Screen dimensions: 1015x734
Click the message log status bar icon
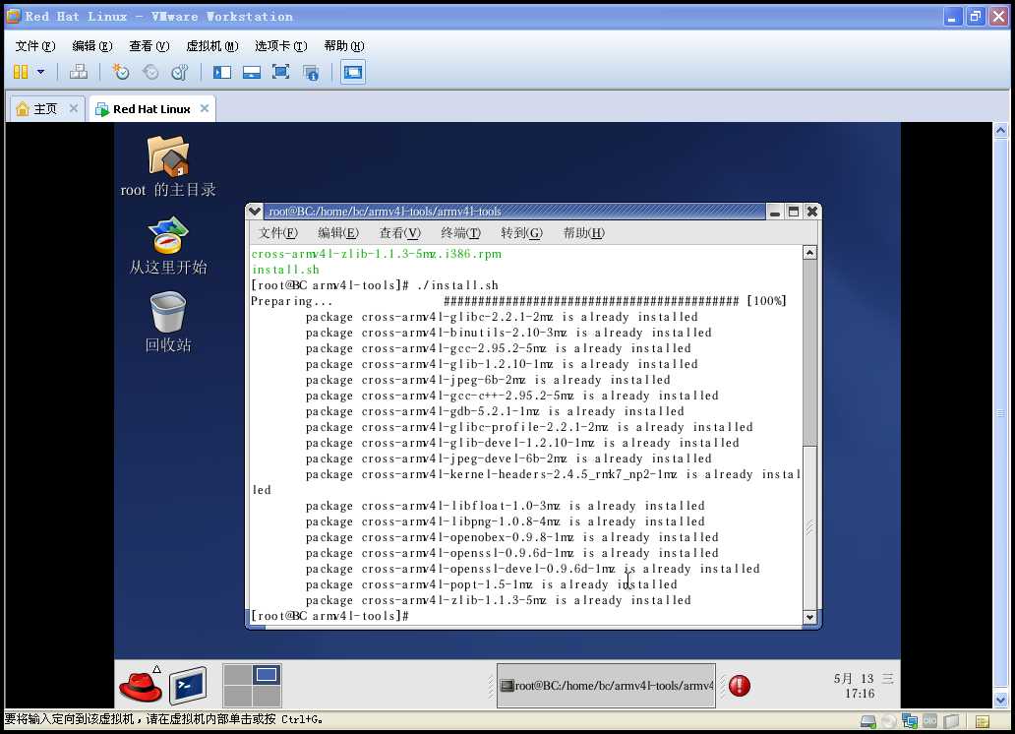(x=982, y=721)
